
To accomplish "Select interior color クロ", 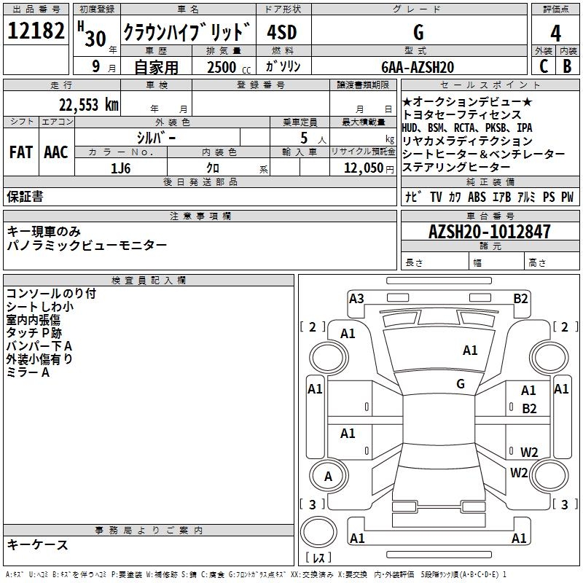I will pyautogui.click(x=213, y=168).
